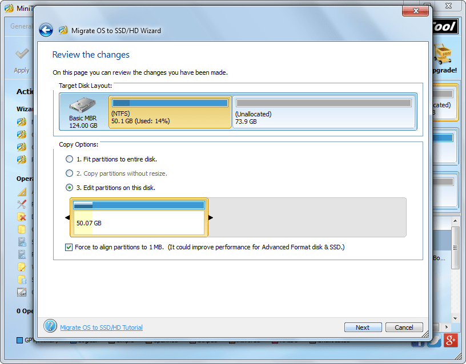The width and height of the screenshot is (466, 364).
Task: Click the Google+ share icon
Action: [451, 341]
